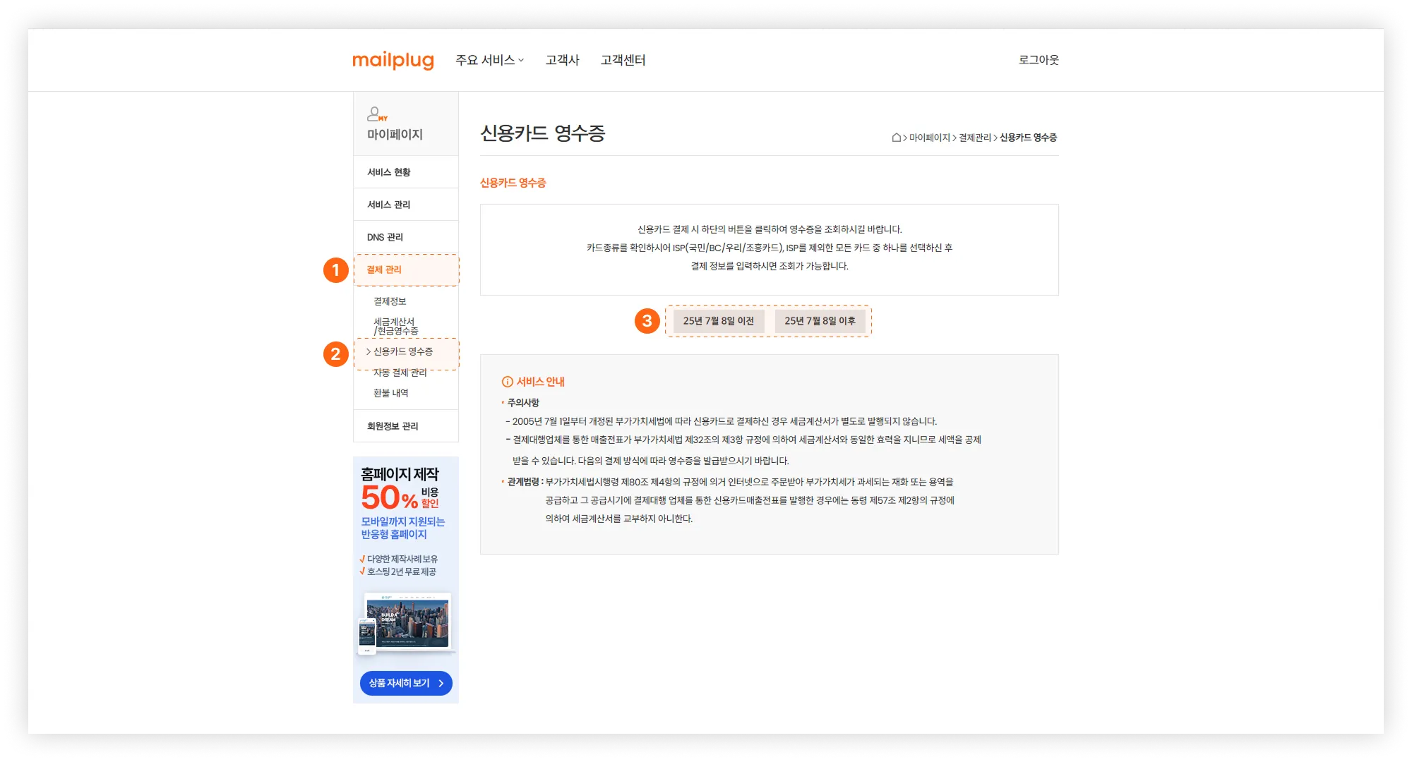Click the orange step 3 badge
This screenshot has width=1412, height=762.
click(x=647, y=321)
